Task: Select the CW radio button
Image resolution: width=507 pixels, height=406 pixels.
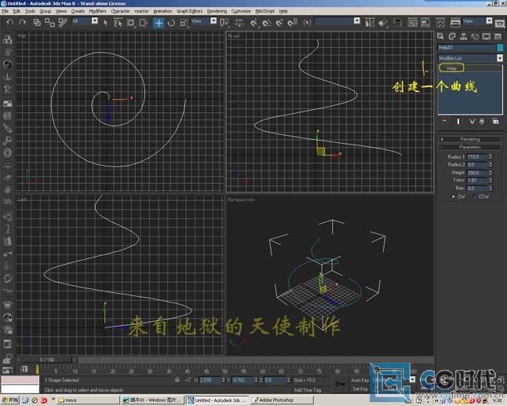Action: tap(454, 196)
